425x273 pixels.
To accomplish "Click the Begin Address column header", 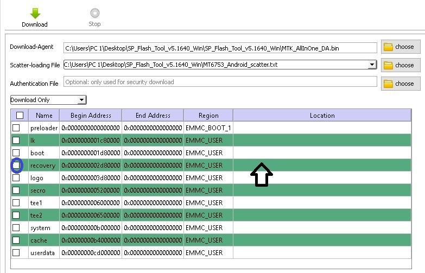I will pos(91,115).
